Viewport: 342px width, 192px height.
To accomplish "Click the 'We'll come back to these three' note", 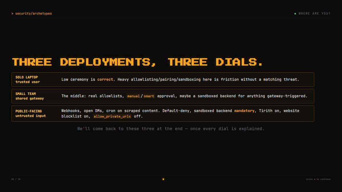I will click(x=171, y=129).
